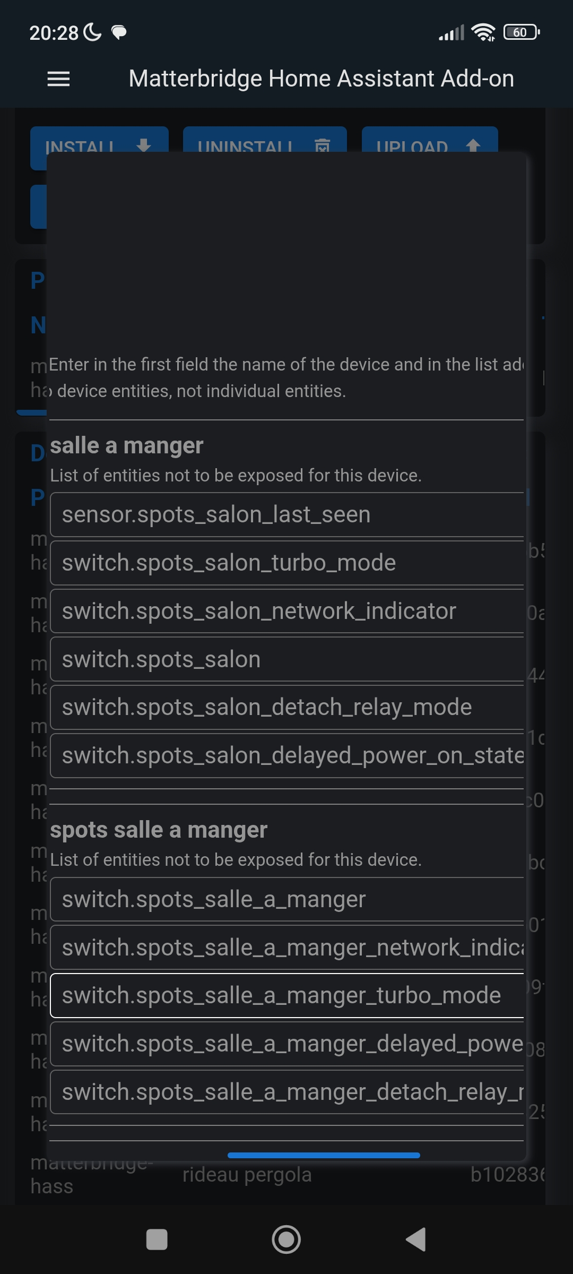Tap the Android back triangle button

[x=416, y=1239]
